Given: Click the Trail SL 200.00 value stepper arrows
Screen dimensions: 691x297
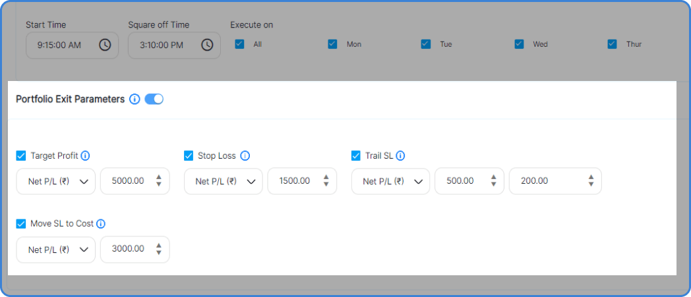Looking at the screenshot, I should (x=591, y=181).
